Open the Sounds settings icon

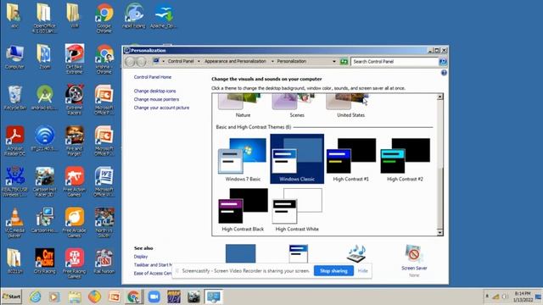pyautogui.click(x=356, y=253)
